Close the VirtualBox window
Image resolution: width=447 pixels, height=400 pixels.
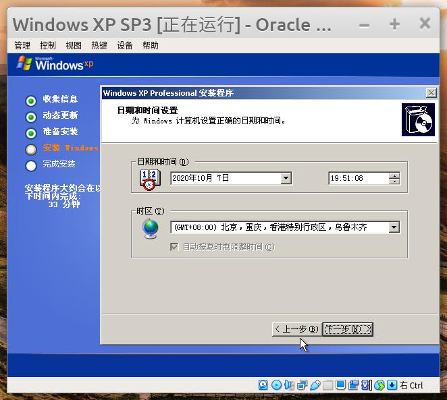tap(425, 24)
